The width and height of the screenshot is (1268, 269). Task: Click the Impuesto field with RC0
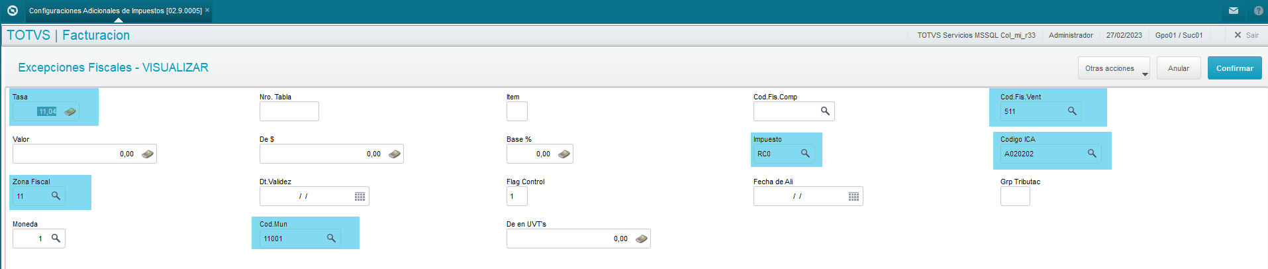tap(783, 154)
